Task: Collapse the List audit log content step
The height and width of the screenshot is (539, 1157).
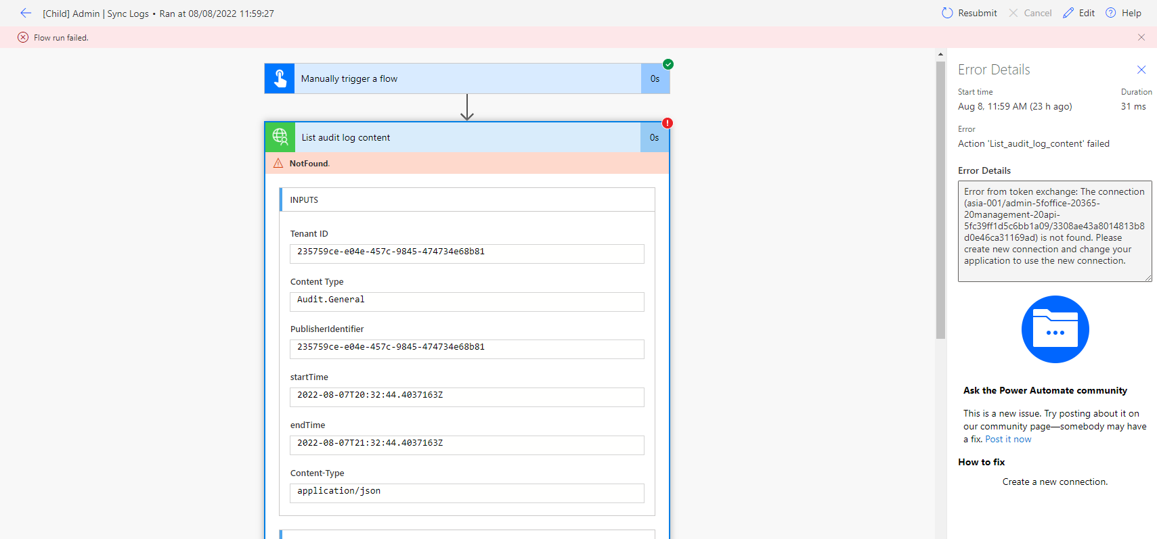Action: (467, 137)
